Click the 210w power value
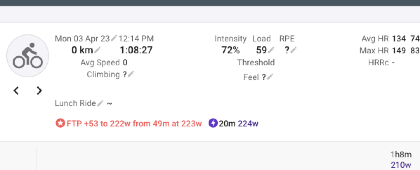The width and height of the screenshot is (420, 170). pos(401,165)
